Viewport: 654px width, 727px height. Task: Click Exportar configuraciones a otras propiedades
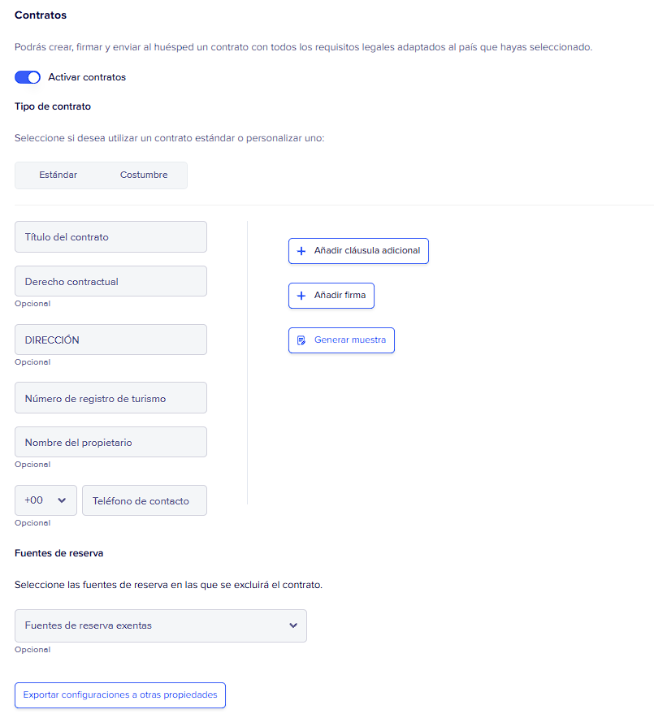(120, 695)
